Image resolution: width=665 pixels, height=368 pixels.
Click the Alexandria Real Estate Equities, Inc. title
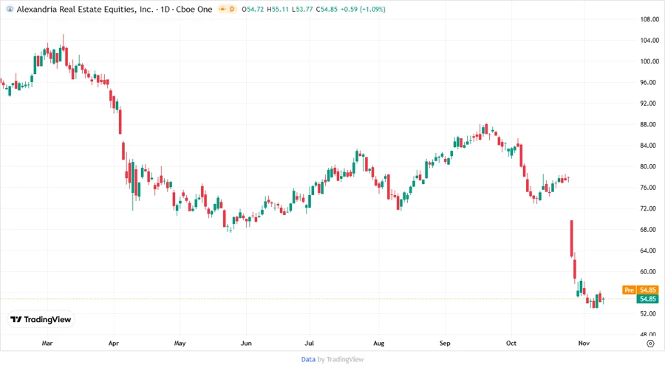point(85,9)
